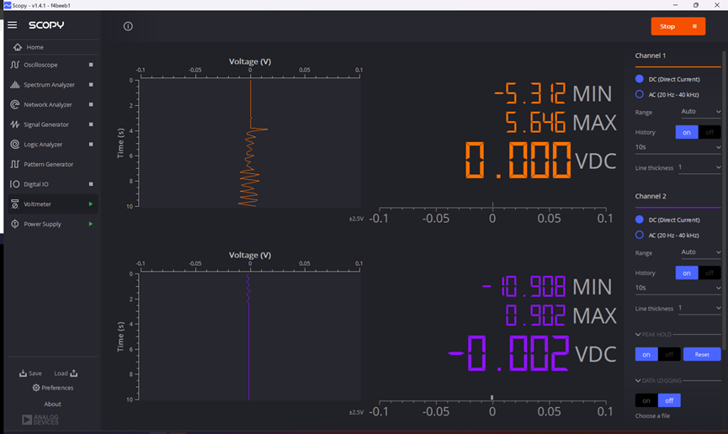The height and width of the screenshot is (434, 728).
Task: Collapse the Peak Hold section
Action: tap(638, 334)
